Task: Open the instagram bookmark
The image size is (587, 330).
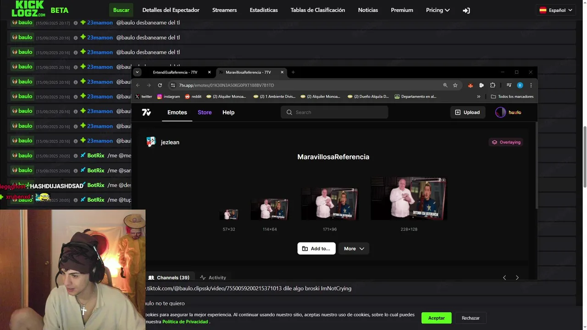Action: tap(168, 97)
